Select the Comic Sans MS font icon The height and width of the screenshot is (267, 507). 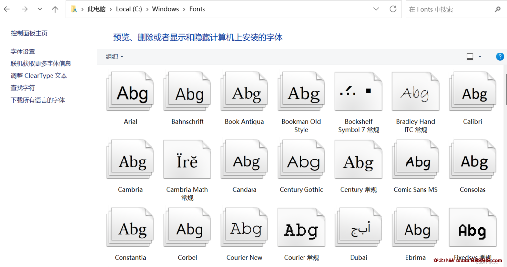point(415,160)
